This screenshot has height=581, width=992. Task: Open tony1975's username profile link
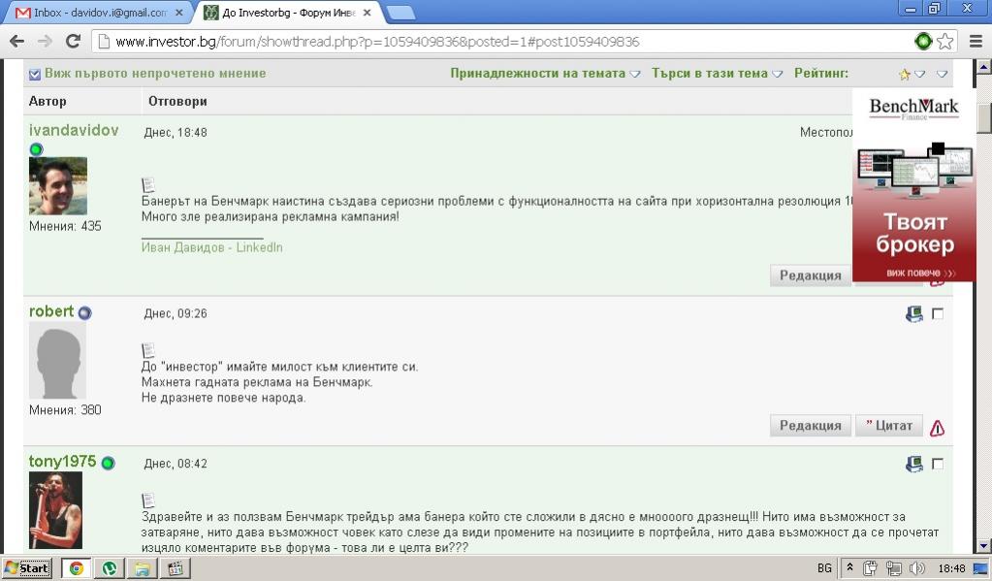coord(62,462)
